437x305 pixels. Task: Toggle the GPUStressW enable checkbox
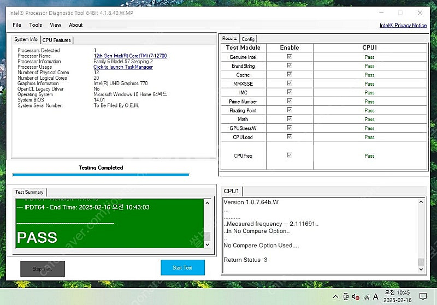pyautogui.click(x=290, y=128)
